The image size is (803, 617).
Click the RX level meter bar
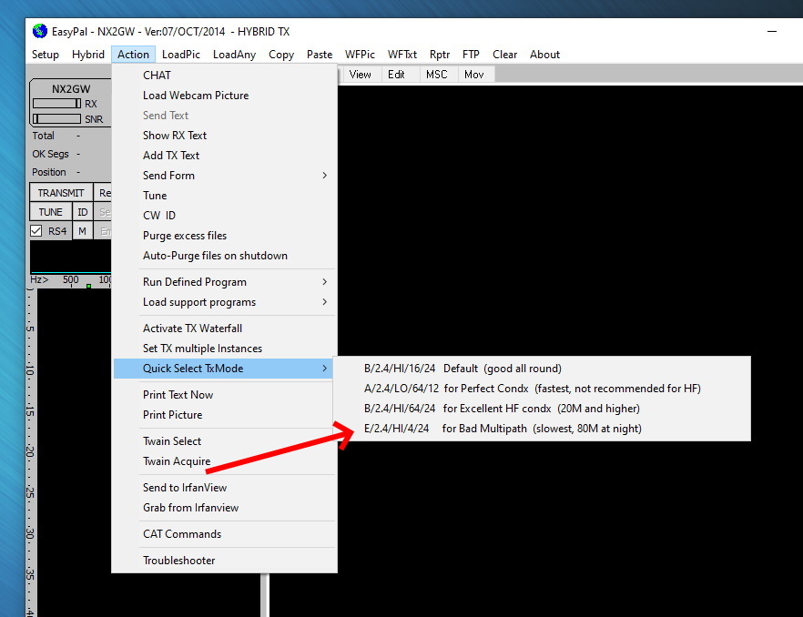[x=56, y=104]
